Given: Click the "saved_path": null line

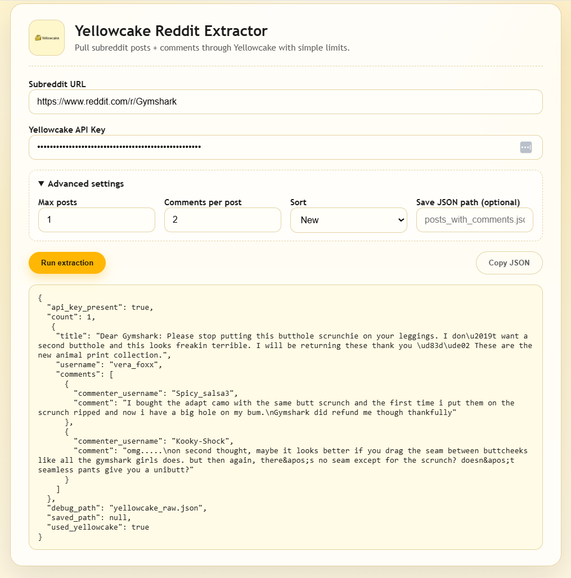Looking at the screenshot, I should pos(89,517).
